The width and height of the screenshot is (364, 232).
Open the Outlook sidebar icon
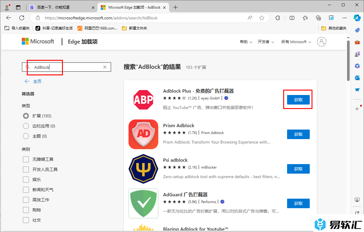pyautogui.click(x=357, y=78)
